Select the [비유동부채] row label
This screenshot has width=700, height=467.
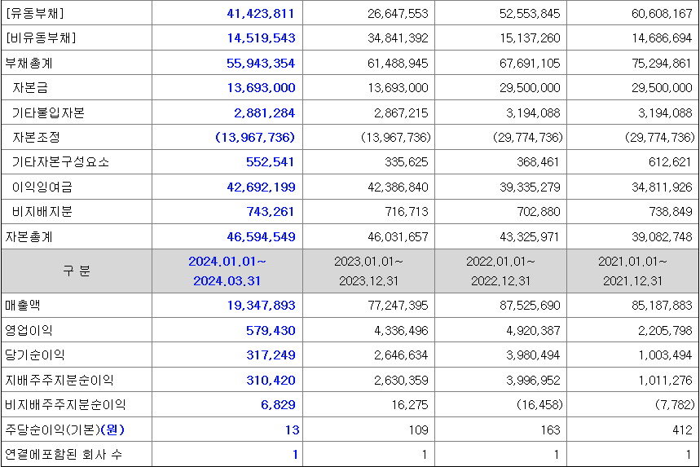41,38
